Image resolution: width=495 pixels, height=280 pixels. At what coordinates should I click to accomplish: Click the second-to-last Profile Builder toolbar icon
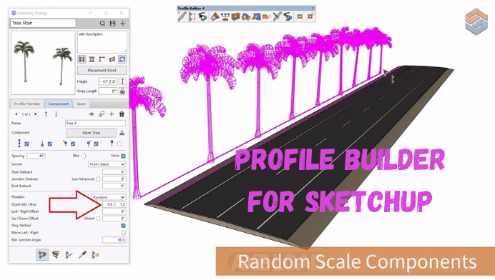pos(300,16)
